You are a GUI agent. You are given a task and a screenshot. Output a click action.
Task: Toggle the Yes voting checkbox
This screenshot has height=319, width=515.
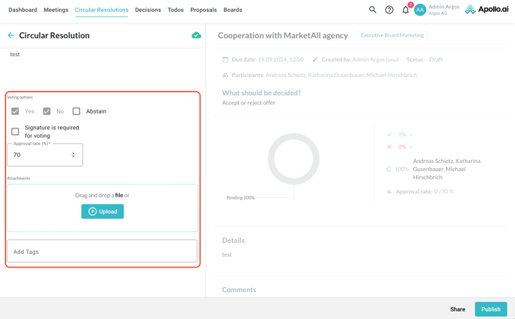click(15, 111)
